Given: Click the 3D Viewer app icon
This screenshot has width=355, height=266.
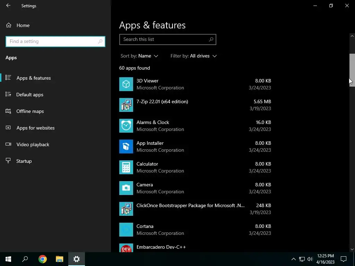Looking at the screenshot, I should point(126,84).
